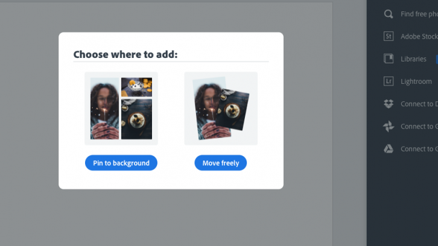Screen dimensions: 438x246
Task: Click the woman with sparkler photo in collage
Action: point(105,109)
